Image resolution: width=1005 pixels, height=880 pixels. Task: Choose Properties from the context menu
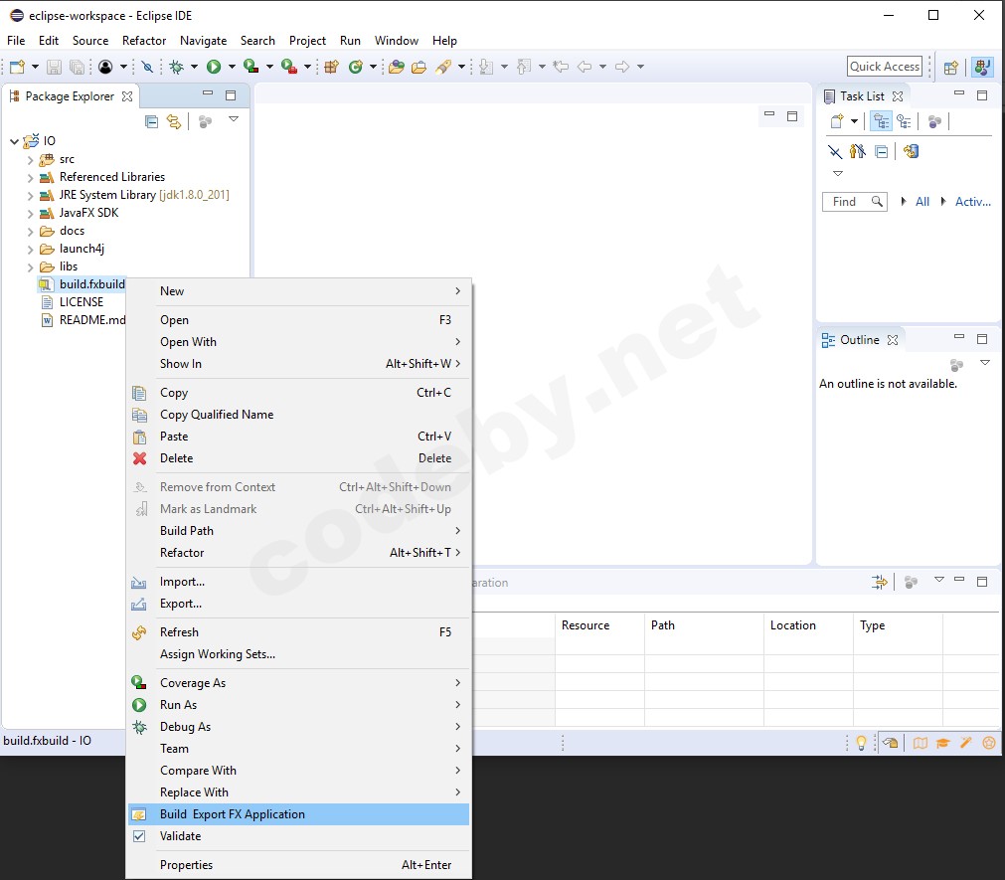(187, 865)
